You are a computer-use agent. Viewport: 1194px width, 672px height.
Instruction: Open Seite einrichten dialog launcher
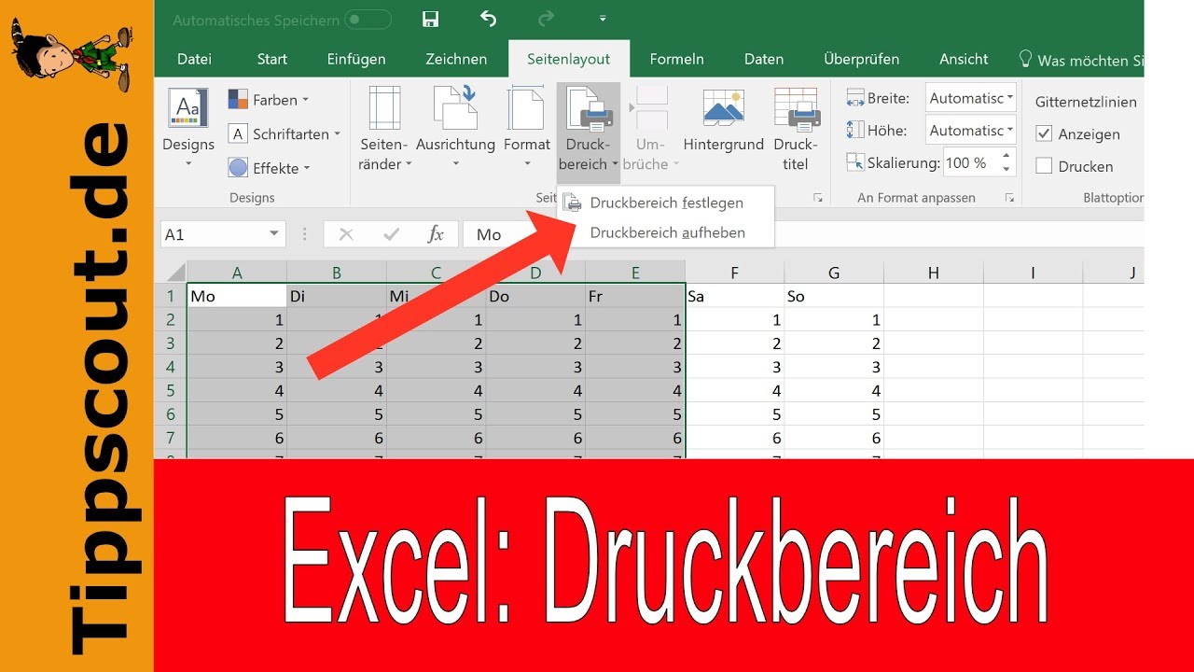818,198
